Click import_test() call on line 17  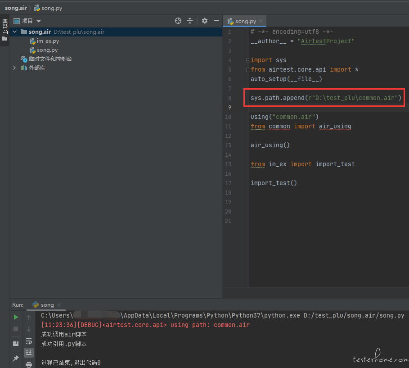pyautogui.click(x=274, y=183)
